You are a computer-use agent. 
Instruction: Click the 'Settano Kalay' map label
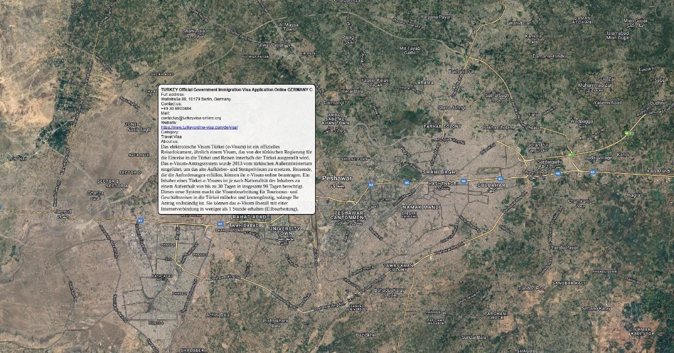coord(596,308)
